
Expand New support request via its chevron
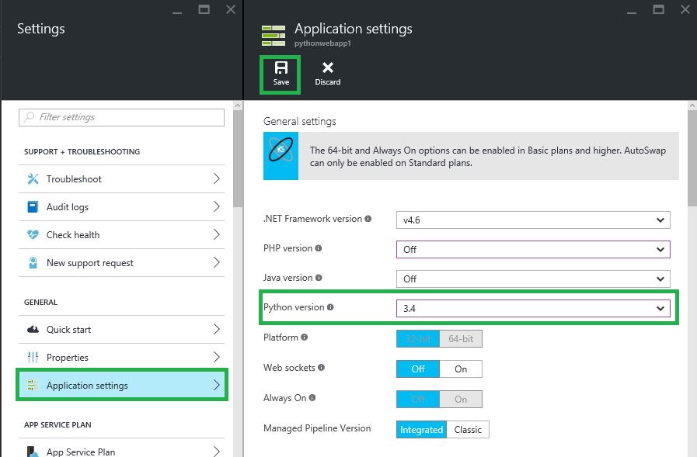pyautogui.click(x=217, y=263)
